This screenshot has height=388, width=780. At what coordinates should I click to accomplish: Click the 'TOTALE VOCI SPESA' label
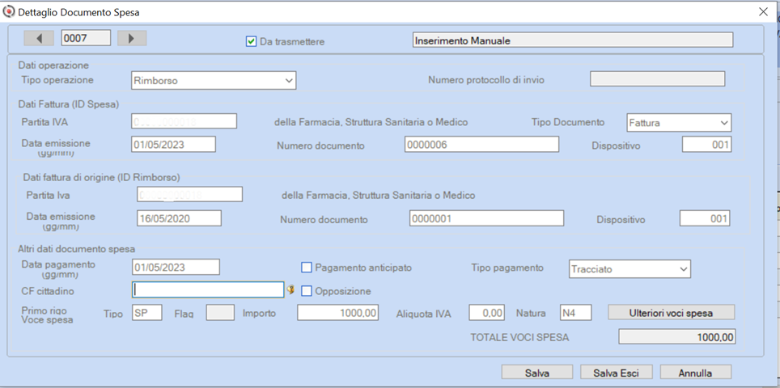point(519,338)
